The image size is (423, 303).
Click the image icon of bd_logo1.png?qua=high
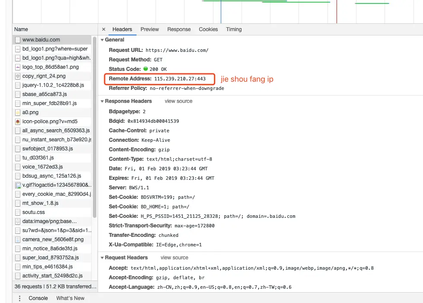pyautogui.click(x=18, y=58)
